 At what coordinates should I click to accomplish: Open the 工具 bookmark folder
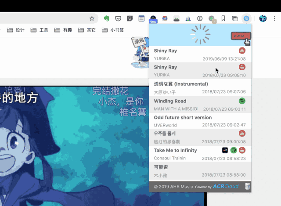(40, 30)
